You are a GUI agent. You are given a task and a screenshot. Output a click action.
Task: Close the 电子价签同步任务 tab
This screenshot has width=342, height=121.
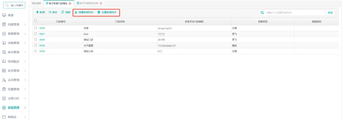(x=101, y=3)
